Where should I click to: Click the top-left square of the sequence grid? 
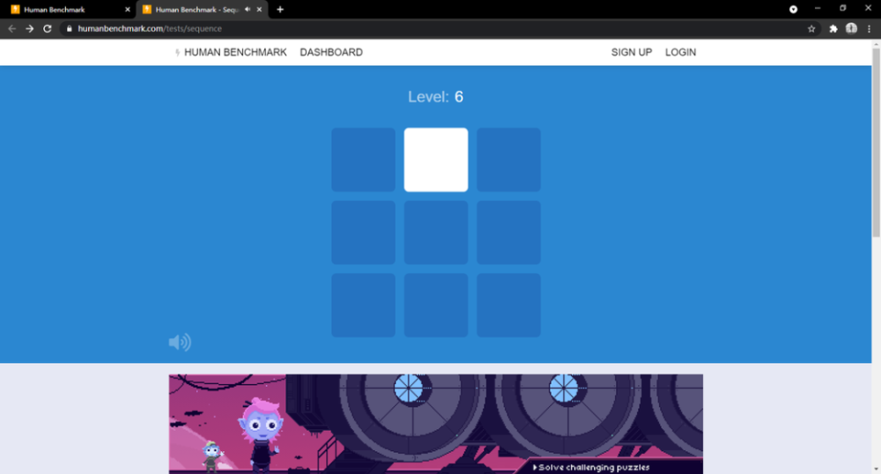(363, 159)
